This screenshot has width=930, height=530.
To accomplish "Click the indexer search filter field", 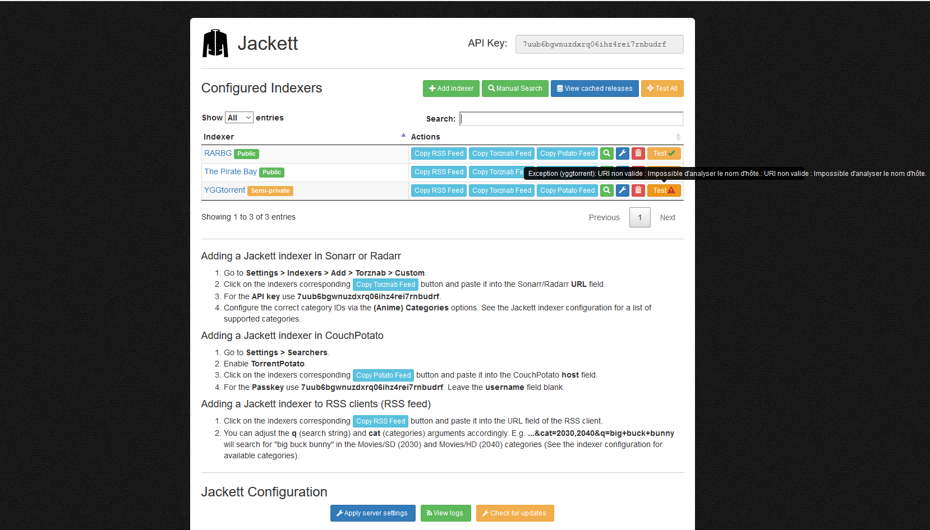I will [571, 118].
